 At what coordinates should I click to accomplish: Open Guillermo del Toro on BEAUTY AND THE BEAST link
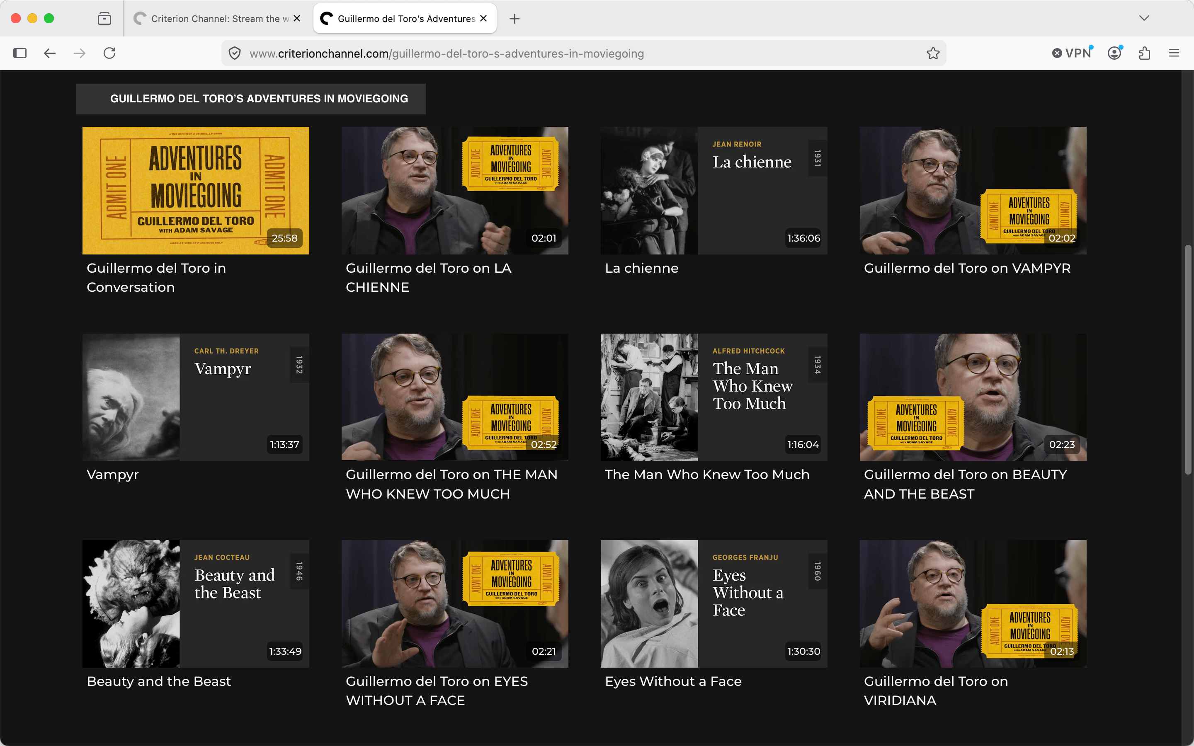pyautogui.click(x=965, y=484)
